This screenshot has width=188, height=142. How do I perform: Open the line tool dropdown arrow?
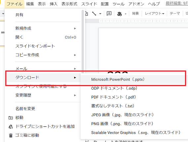coord(100,14)
